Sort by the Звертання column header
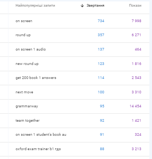 95,6
